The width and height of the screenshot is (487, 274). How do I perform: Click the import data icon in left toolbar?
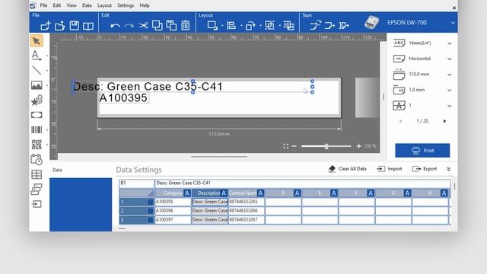[37, 204]
